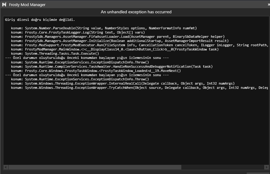The image size is (270, 174).
Task: Click the partially visible button at bottom right
Action: pos(258,173)
